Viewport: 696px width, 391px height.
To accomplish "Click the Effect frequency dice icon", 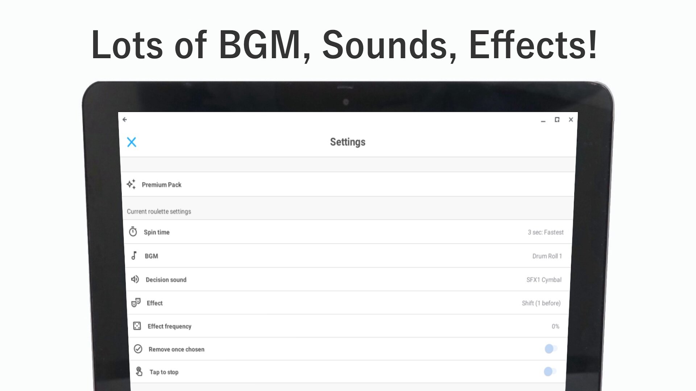I will point(137,326).
